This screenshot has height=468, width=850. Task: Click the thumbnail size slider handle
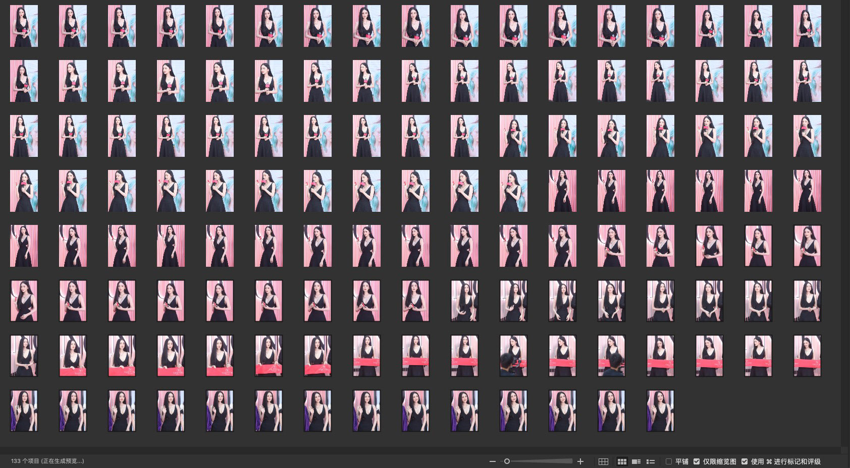tap(507, 461)
